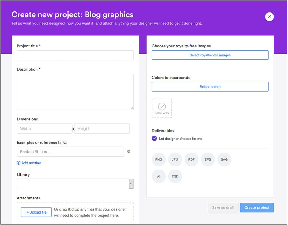The height and width of the screenshot is (225, 288).
Task: Choose EPS file format for deliverables
Action: [208, 159]
